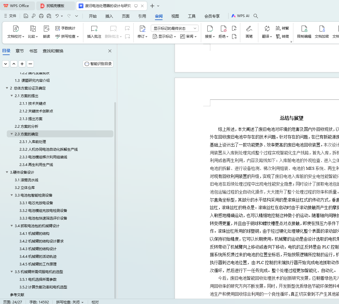Switch to the 章节 navigation tab
This screenshot has height=304, width=339.
point(20,51)
